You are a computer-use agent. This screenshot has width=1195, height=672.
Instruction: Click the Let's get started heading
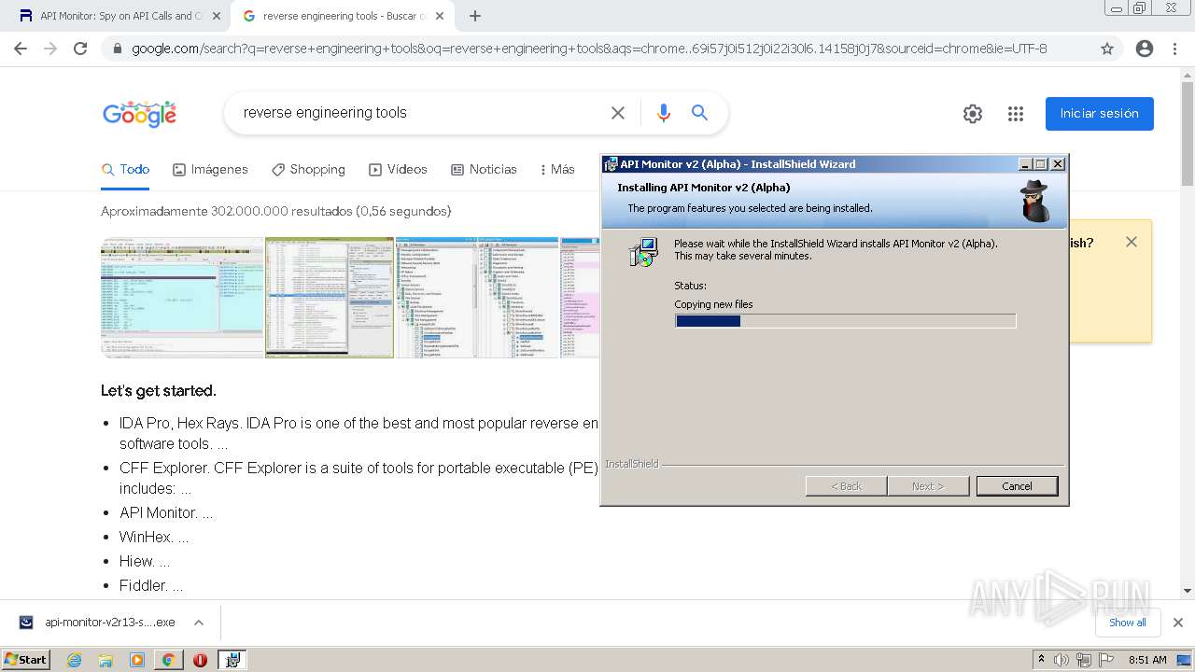pos(159,390)
